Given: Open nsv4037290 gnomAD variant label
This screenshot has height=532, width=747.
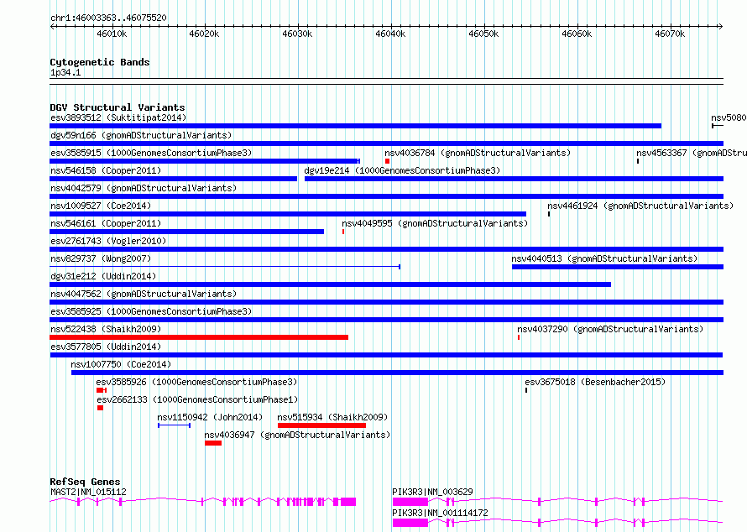Looking at the screenshot, I should 610,329.
